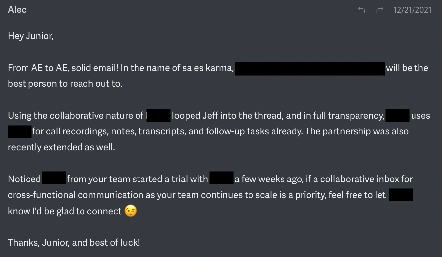
Task: Click redacted block after "started a trial with"
Action: pyautogui.click(x=222, y=179)
